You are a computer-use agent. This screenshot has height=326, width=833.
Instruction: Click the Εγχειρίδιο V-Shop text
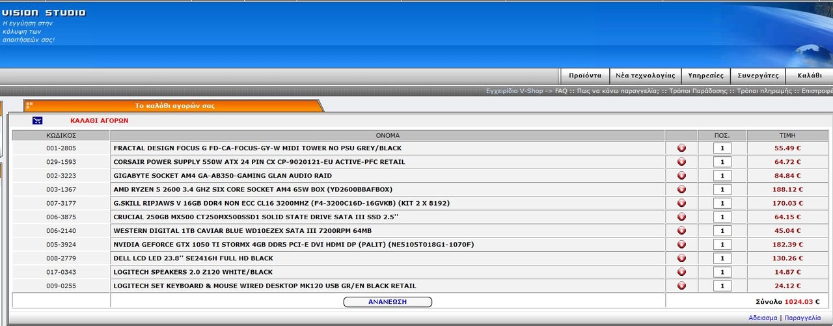pos(514,91)
